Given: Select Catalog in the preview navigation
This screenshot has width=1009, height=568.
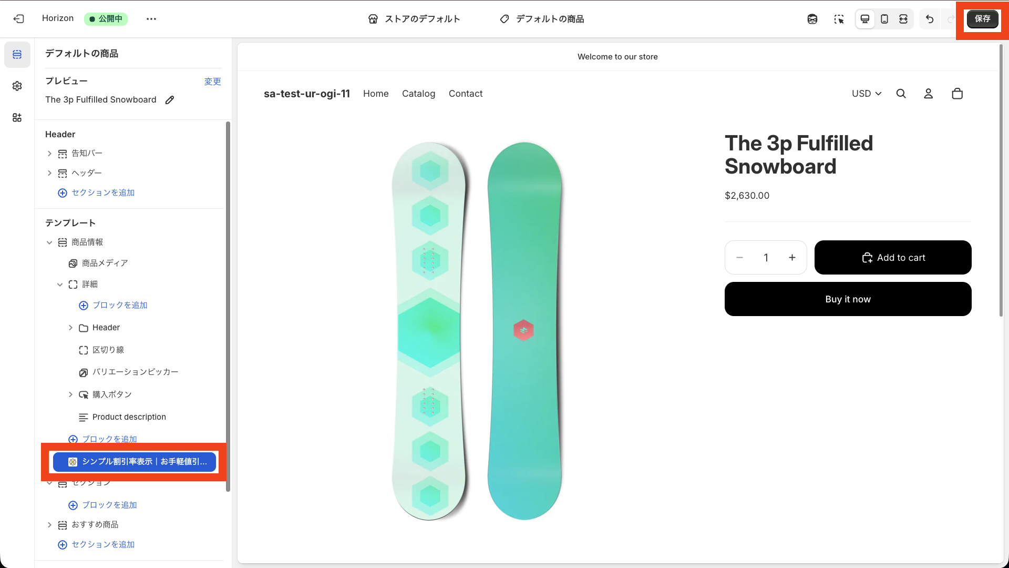Looking at the screenshot, I should [418, 94].
